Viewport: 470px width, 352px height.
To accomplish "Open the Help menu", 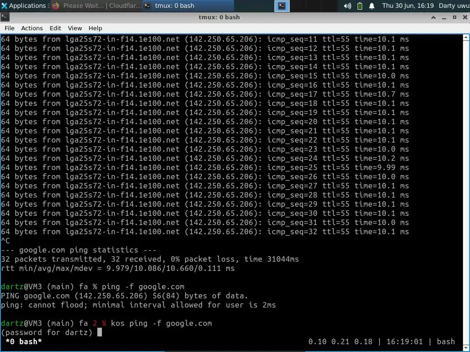I will coord(95,28).
